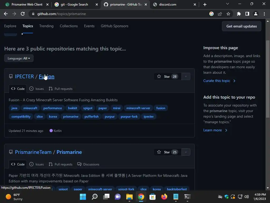The width and height of the screenshot is (270, 203).
Task: Open Pull requests tab of Fusion
Action: click(61, 89)
